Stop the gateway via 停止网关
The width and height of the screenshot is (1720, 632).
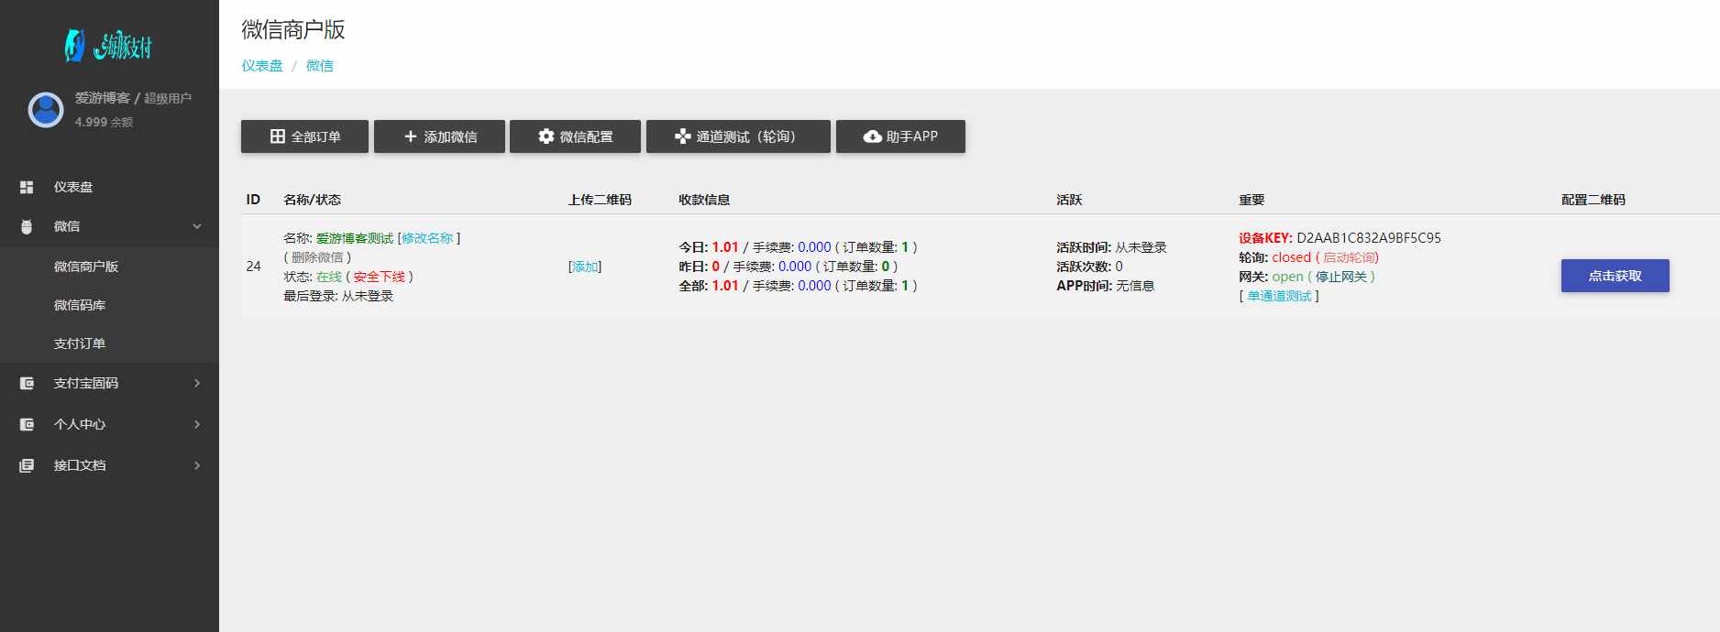(1340, 277)
